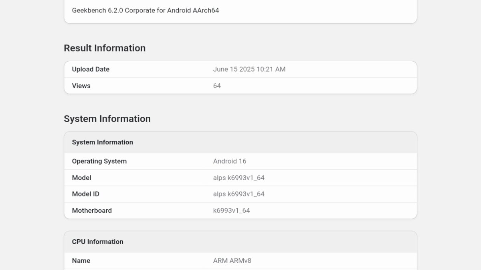Screen dimensions: 481x270
Task: Click the ARM ARMv8 CPU name value
Action: (232, 261)
